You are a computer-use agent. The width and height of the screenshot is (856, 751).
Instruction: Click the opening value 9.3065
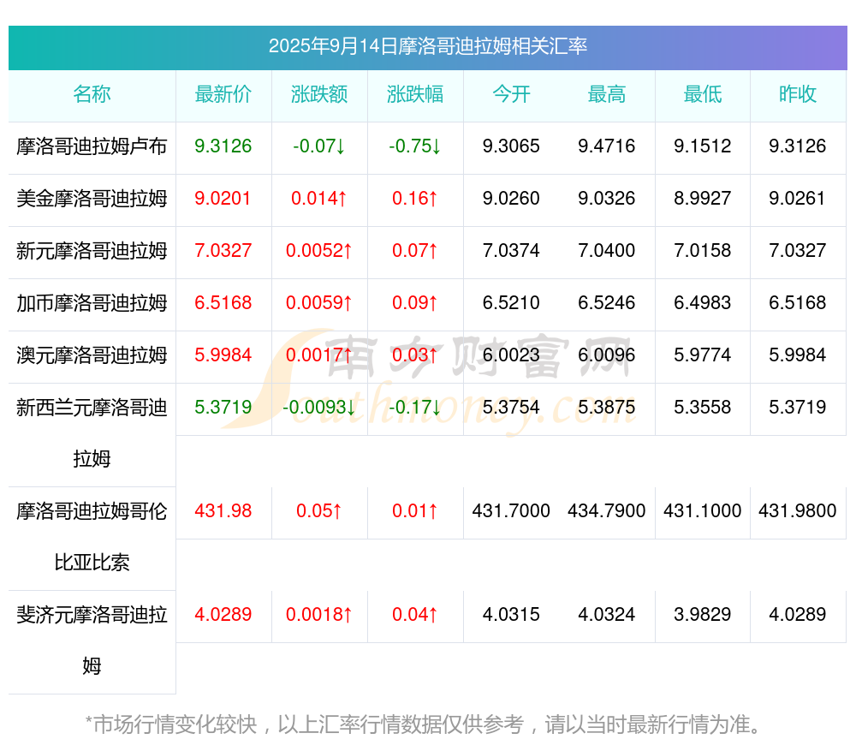[511, 146]
